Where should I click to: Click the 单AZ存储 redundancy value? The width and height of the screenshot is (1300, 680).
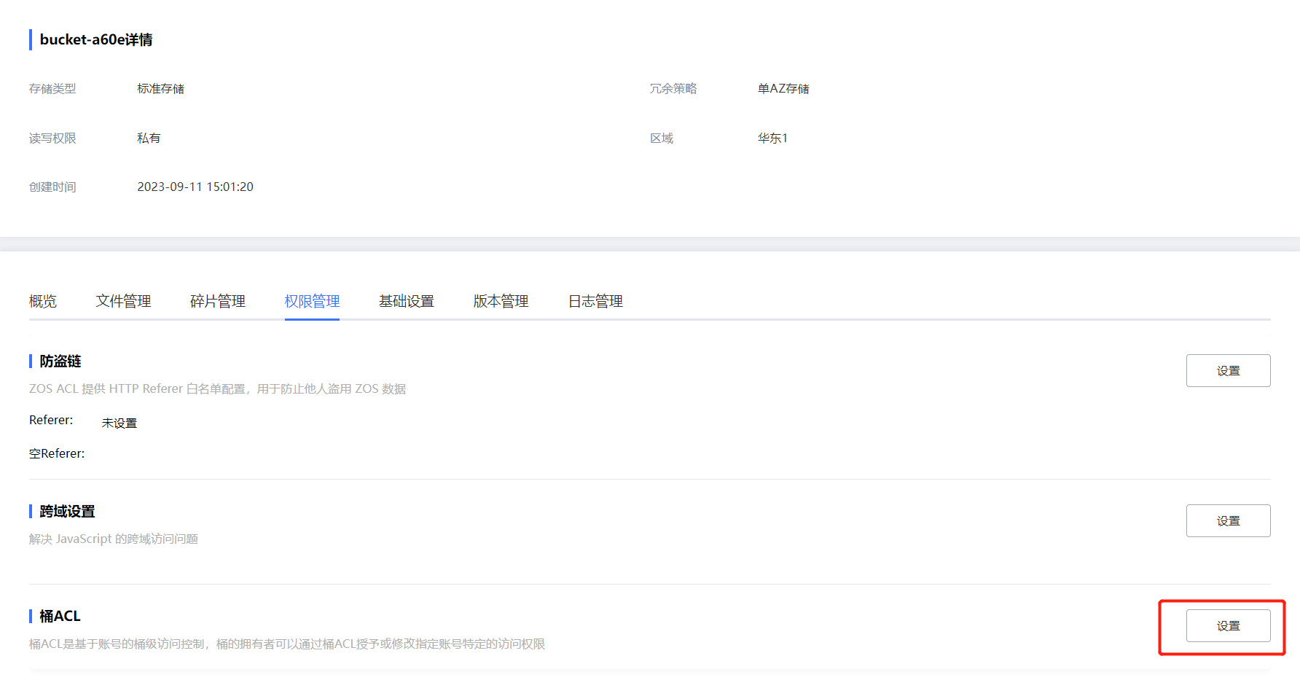783,88
